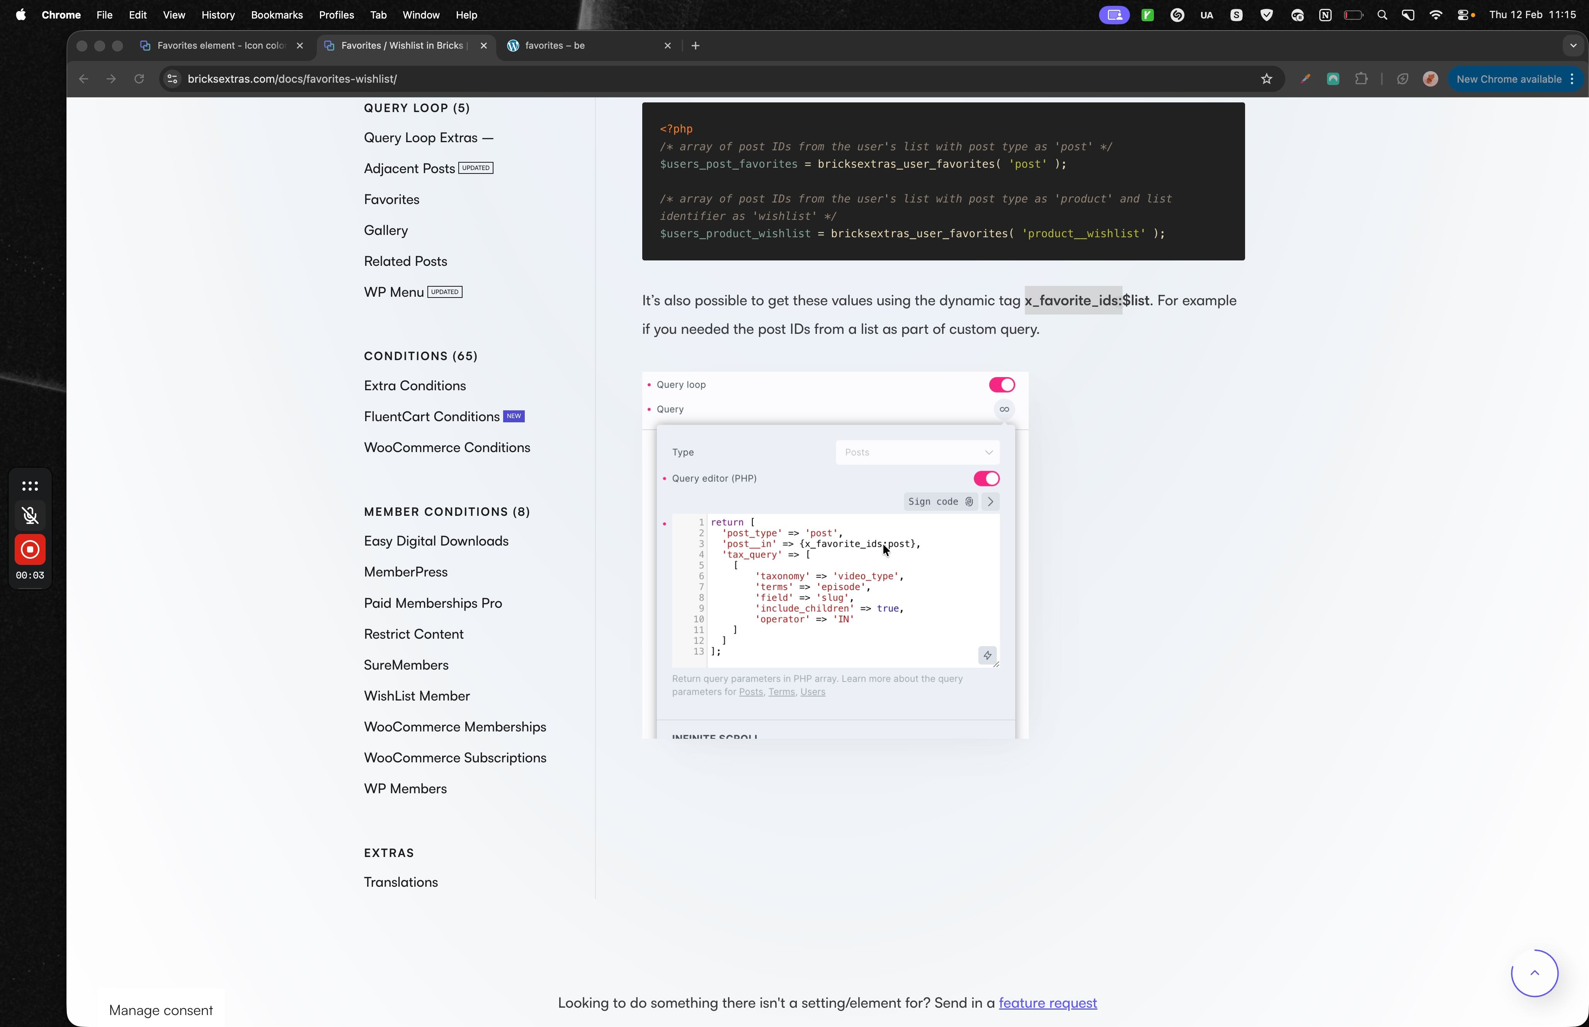Switch to 'Favorites element - Icon color' tab
Image resolution: width=1589 pixels, height=1027 pixels.
[x=221, y=45]
